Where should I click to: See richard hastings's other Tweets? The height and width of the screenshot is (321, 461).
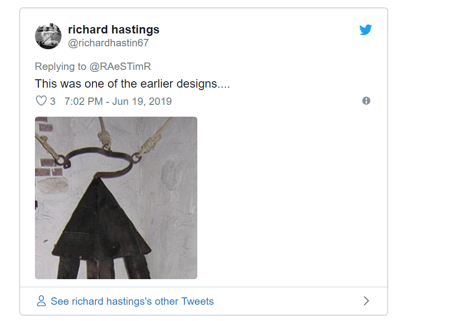pyautogui.click(x=132, y=301)
